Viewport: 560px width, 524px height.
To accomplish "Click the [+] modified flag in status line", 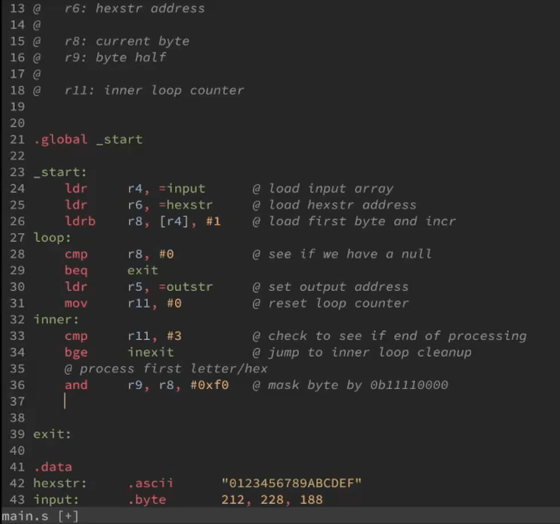I will (69, 516).
